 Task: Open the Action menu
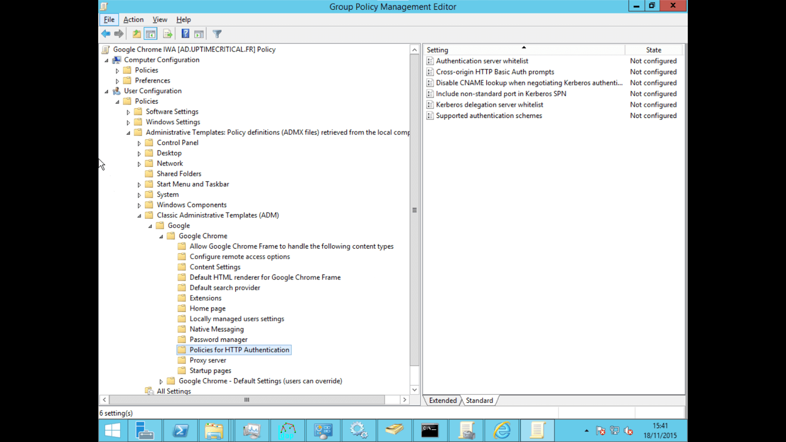pos(133,19)
